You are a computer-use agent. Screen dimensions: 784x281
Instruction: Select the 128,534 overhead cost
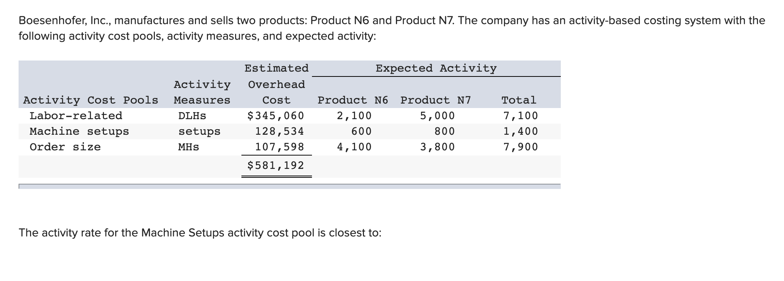pos(279,131)
